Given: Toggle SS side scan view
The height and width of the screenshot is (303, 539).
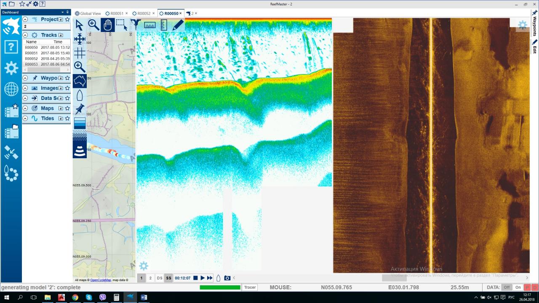Looking at the screenshot, I should click(168, 278).
